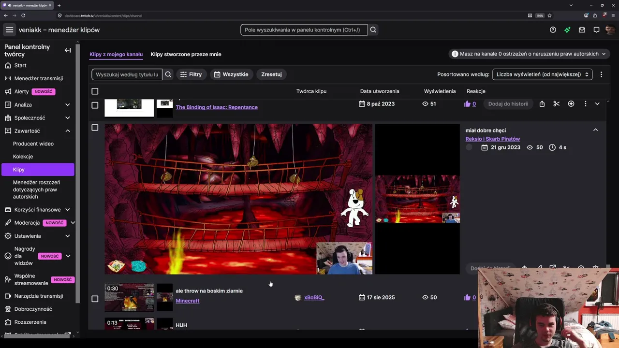This screenshot has width=619, height=348.
Task: Toggle the select-all clips checkbox
Action: (x=95, y=91)
